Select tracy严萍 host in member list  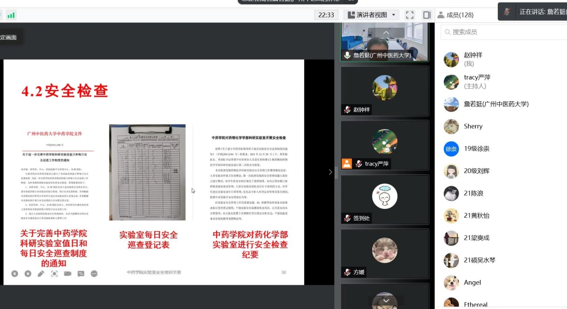tap(477, 81)
